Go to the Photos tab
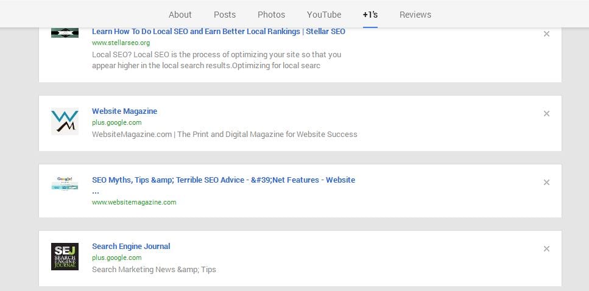Image resolution: width=589 pixels, height=291 pixels. click(x=271, y=15)
